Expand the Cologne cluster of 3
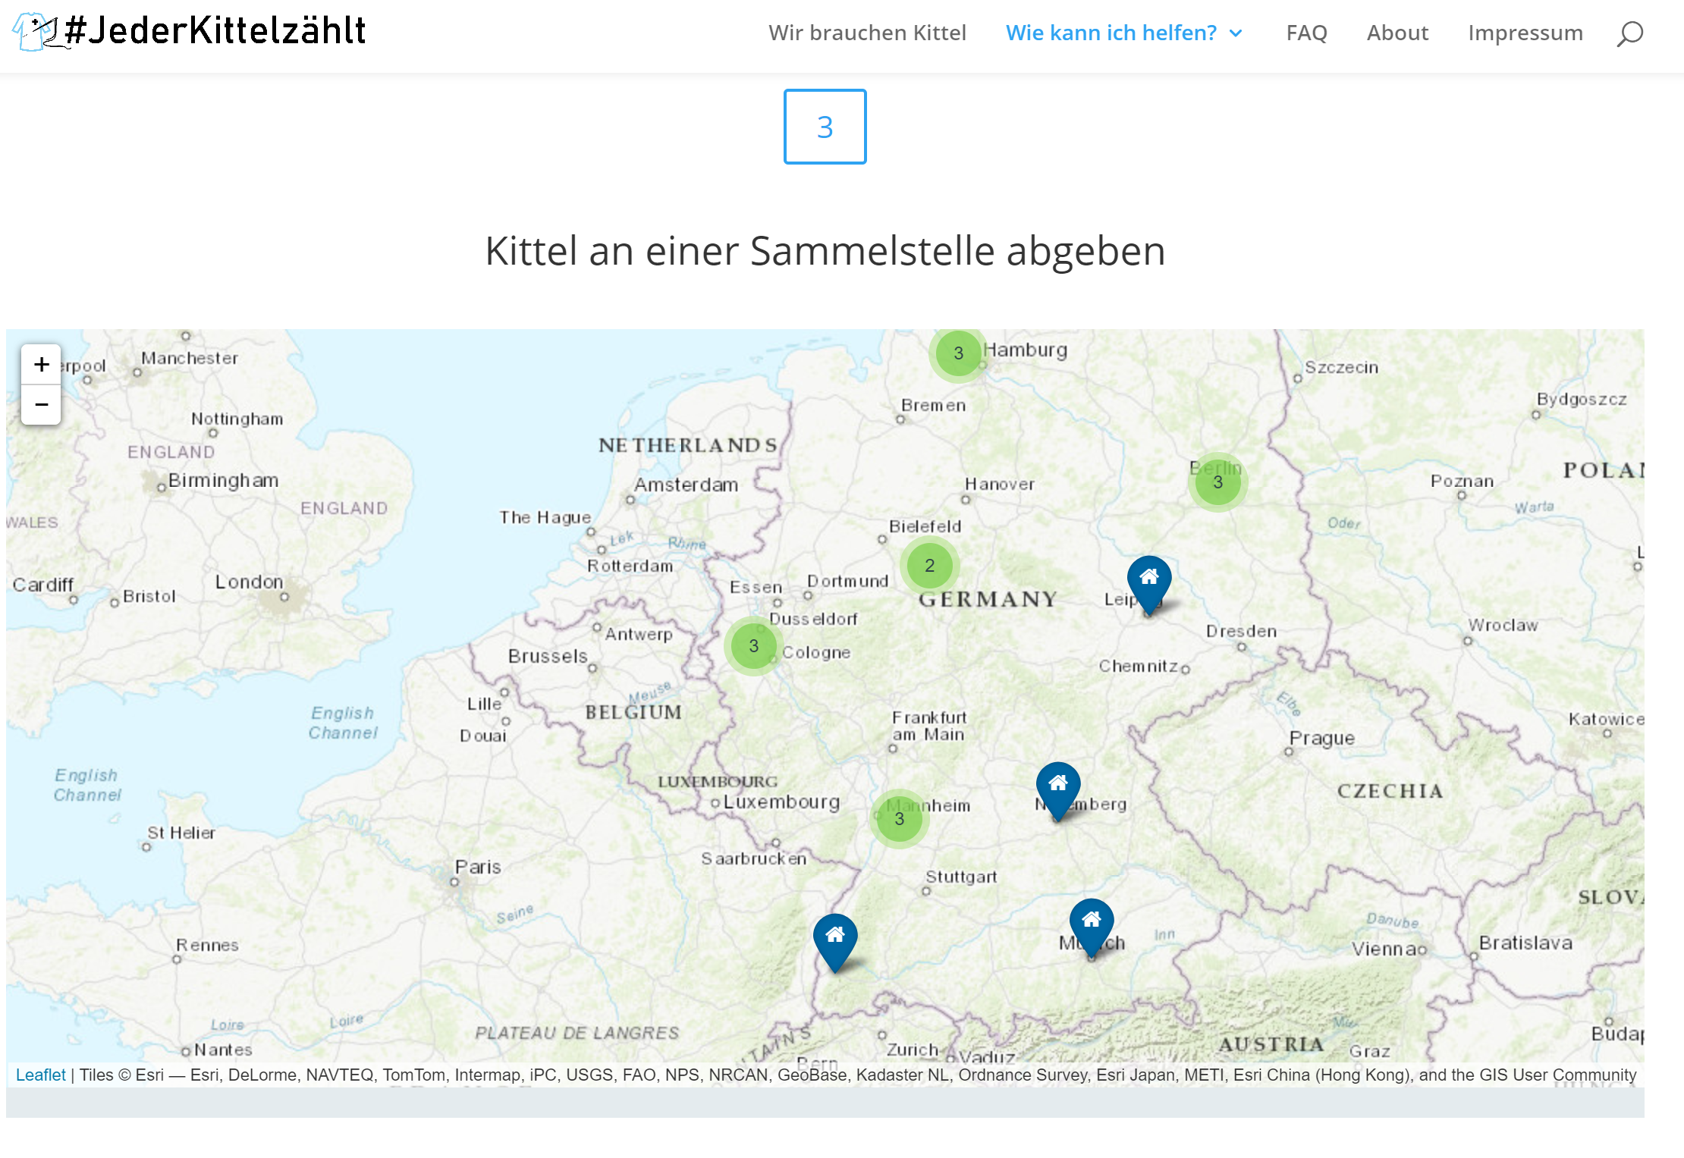 [x=753, y=646]
